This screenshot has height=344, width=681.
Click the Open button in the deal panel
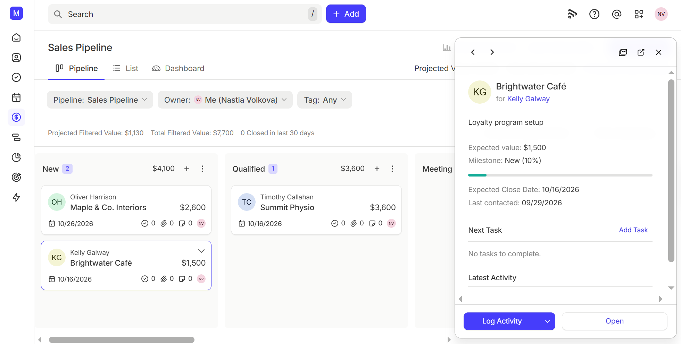pyautogui.click(x=614, y=321)
